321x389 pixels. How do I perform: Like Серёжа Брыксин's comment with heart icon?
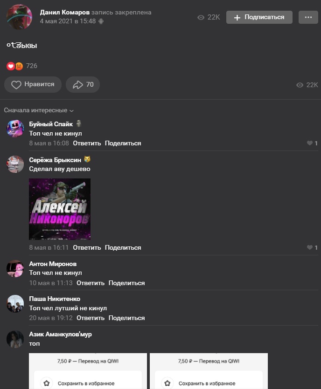(x=312, y=247)
